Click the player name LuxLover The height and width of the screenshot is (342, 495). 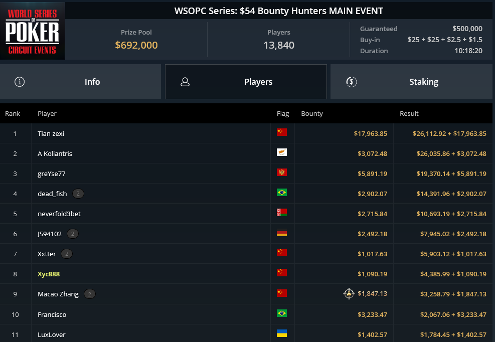[52, 335]
